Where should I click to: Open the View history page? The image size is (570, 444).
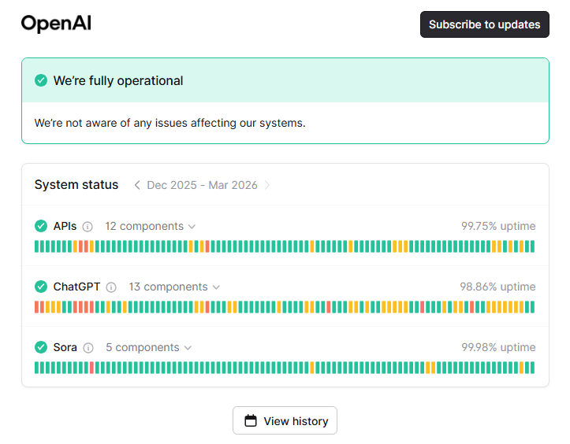(285, 421)
